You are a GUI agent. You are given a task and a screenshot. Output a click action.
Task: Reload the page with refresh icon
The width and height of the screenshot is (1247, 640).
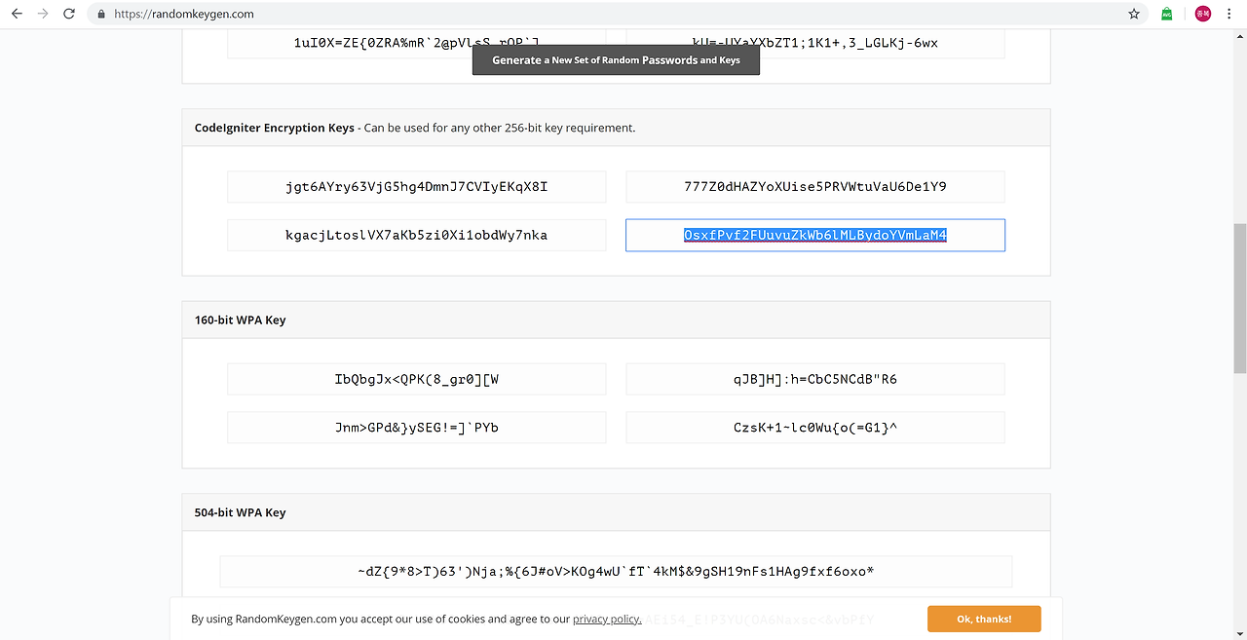[x=69, y=14]
